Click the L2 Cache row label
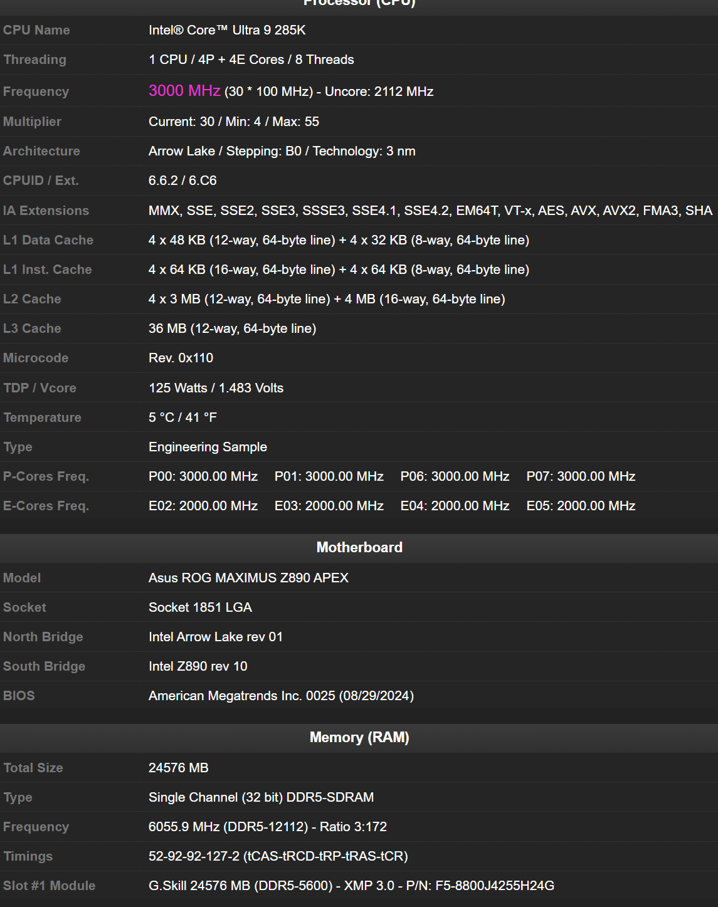The height and width of the screenshot is (907, 718). (x=32, y=299)
